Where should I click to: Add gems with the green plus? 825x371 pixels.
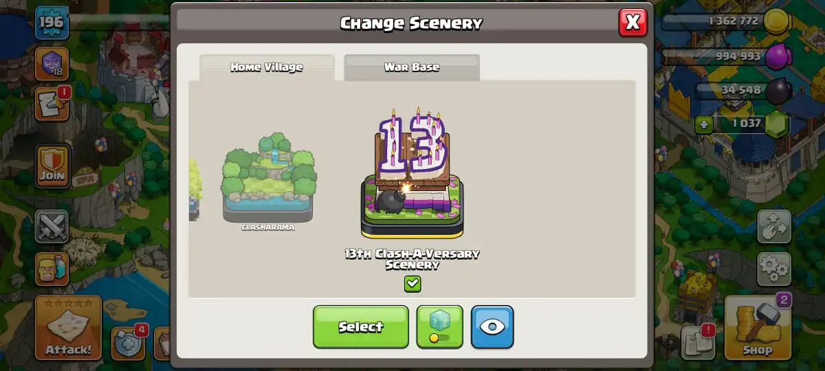(x=703, y=124)
